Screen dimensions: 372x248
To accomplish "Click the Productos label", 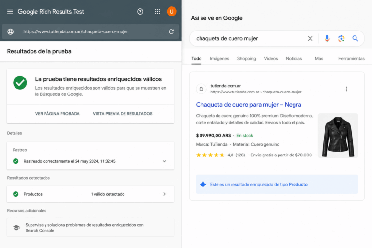I will [33, 194].
